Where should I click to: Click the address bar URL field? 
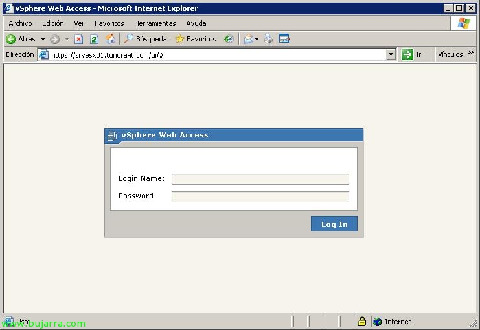click(x=218, y=55)
